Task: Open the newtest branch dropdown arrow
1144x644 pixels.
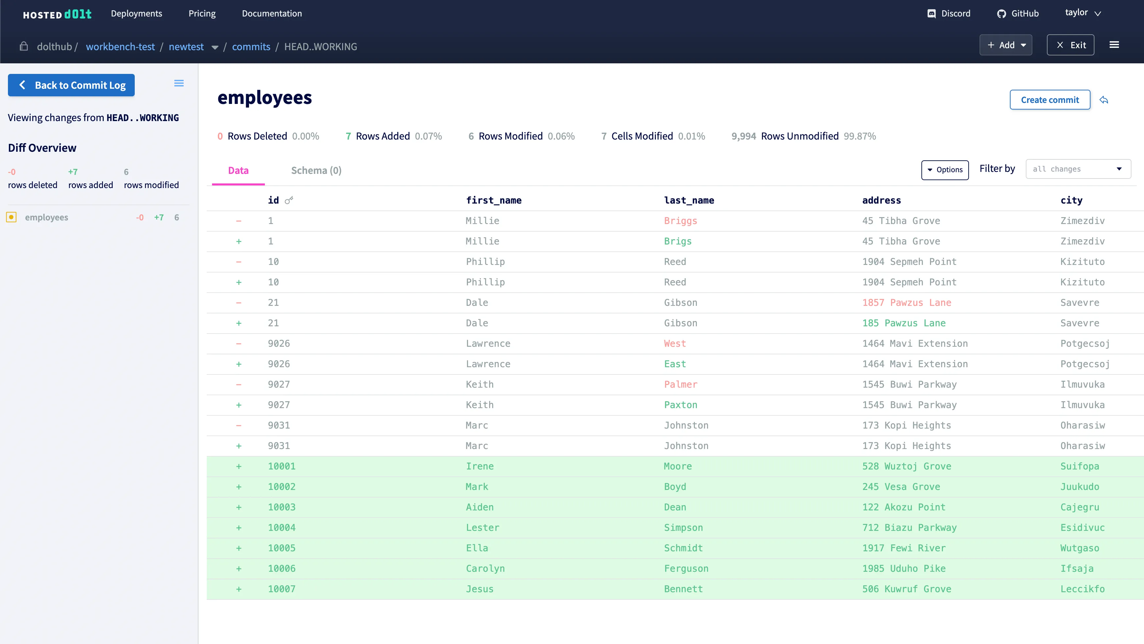Action: pyautogui.click(x=215, y=47)
